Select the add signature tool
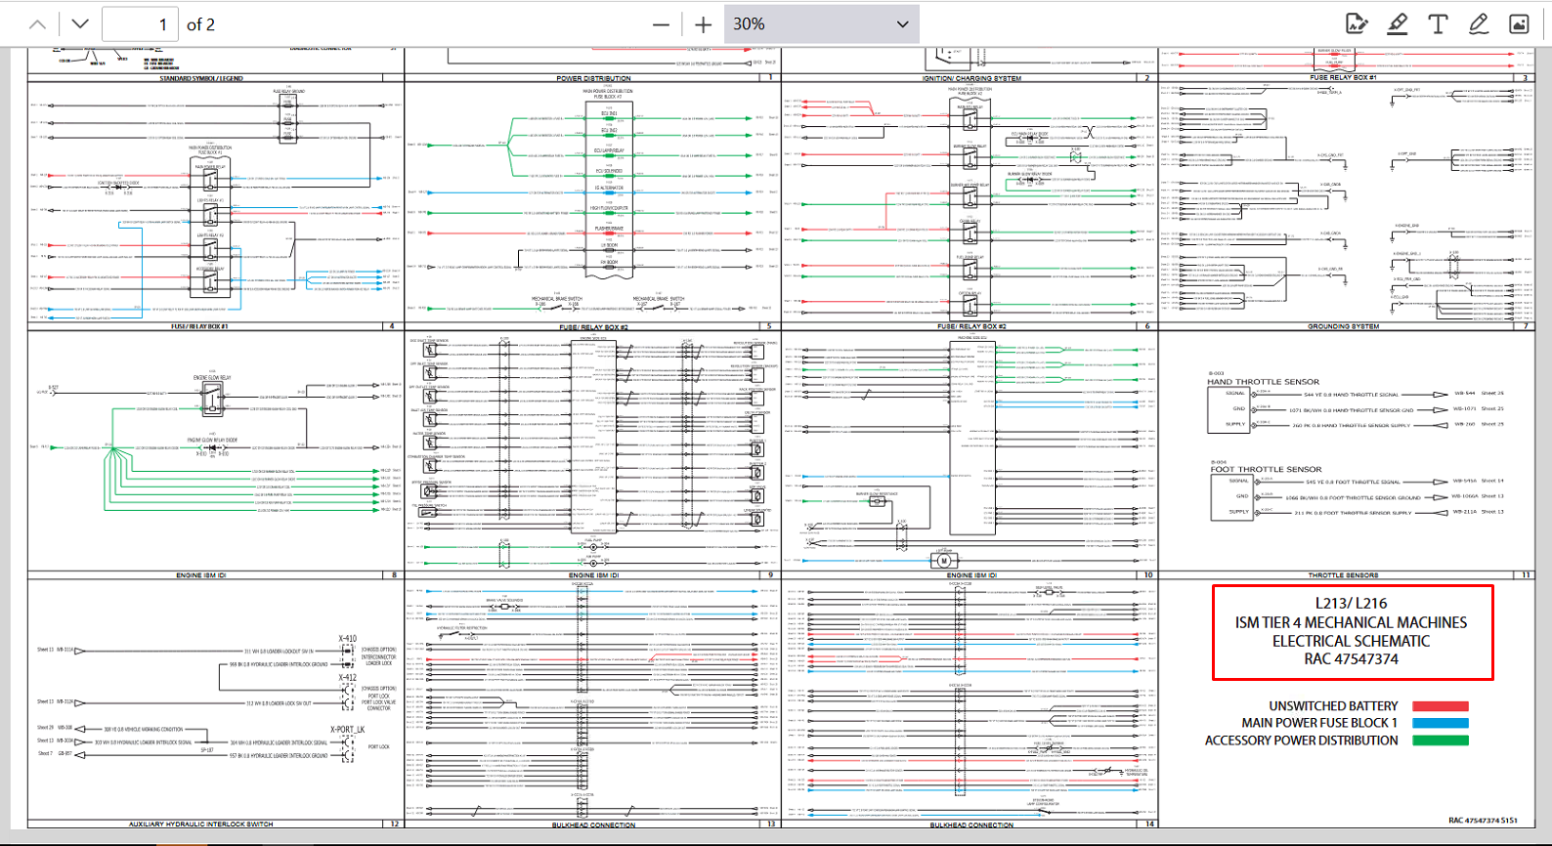 [x=1357, y=24]
